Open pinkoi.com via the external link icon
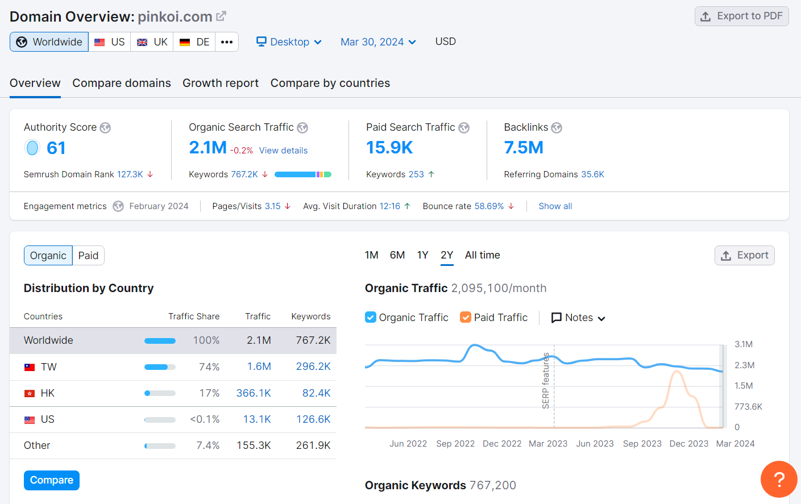The width and height of the screenshot is (801, 504). tap(221, 16)
